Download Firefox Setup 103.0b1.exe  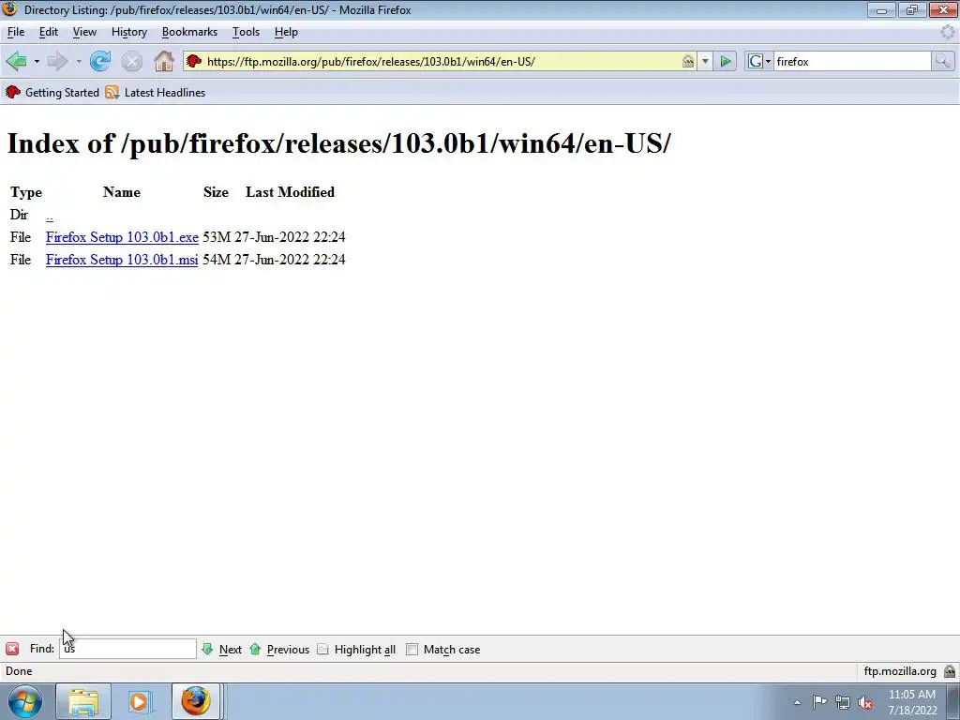(122, 237)
